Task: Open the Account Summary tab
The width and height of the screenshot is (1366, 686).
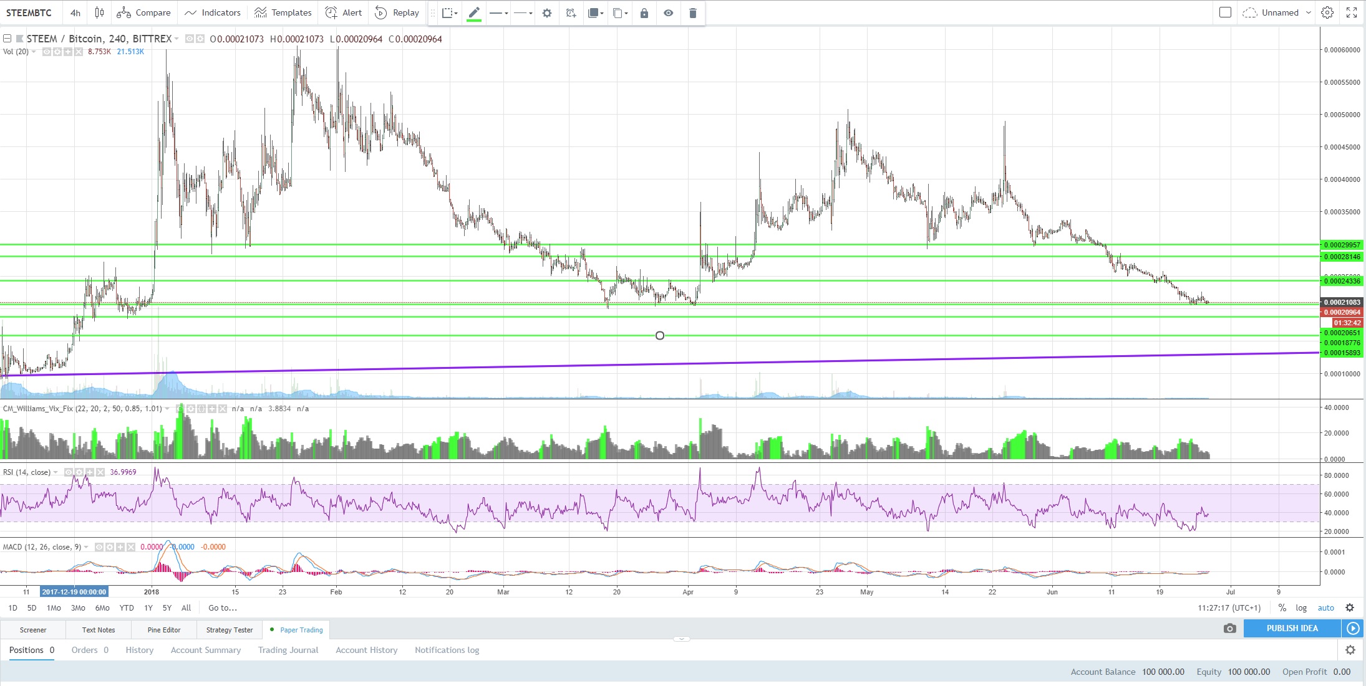Action: [205, 650]
